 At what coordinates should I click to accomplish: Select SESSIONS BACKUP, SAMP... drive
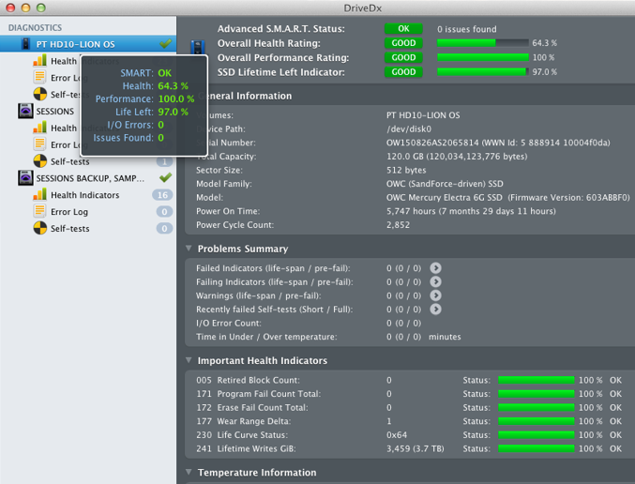click(90, 178)
